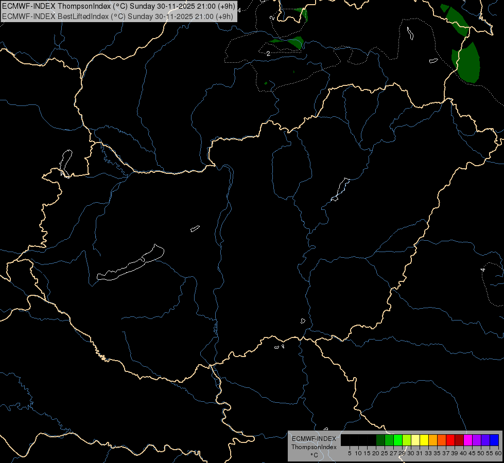The height and width of the screenshot is (463, 504).
Task: Click the legend tick value '15'
Action: [367, 453]
